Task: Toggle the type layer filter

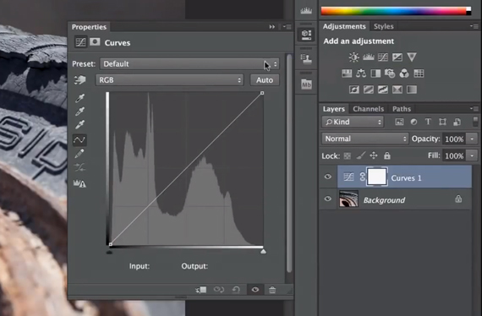Action: click(x=428, y=122)
